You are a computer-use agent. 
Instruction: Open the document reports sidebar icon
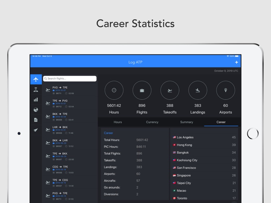(x=36, y=120)
